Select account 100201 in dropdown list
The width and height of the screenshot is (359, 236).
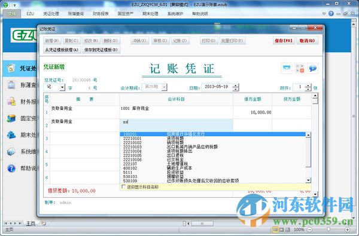pyautogui.click(x=212, y=134)
